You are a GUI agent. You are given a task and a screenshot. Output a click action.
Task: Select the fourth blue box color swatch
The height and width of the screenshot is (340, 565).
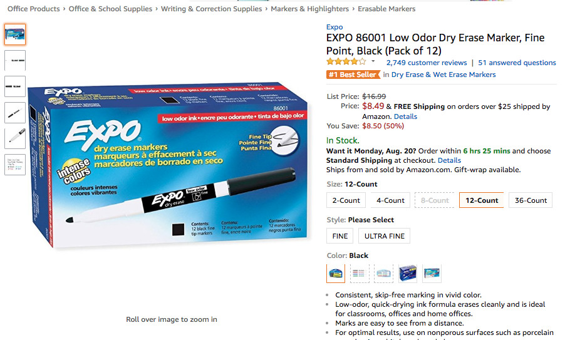tap(408, 274)
